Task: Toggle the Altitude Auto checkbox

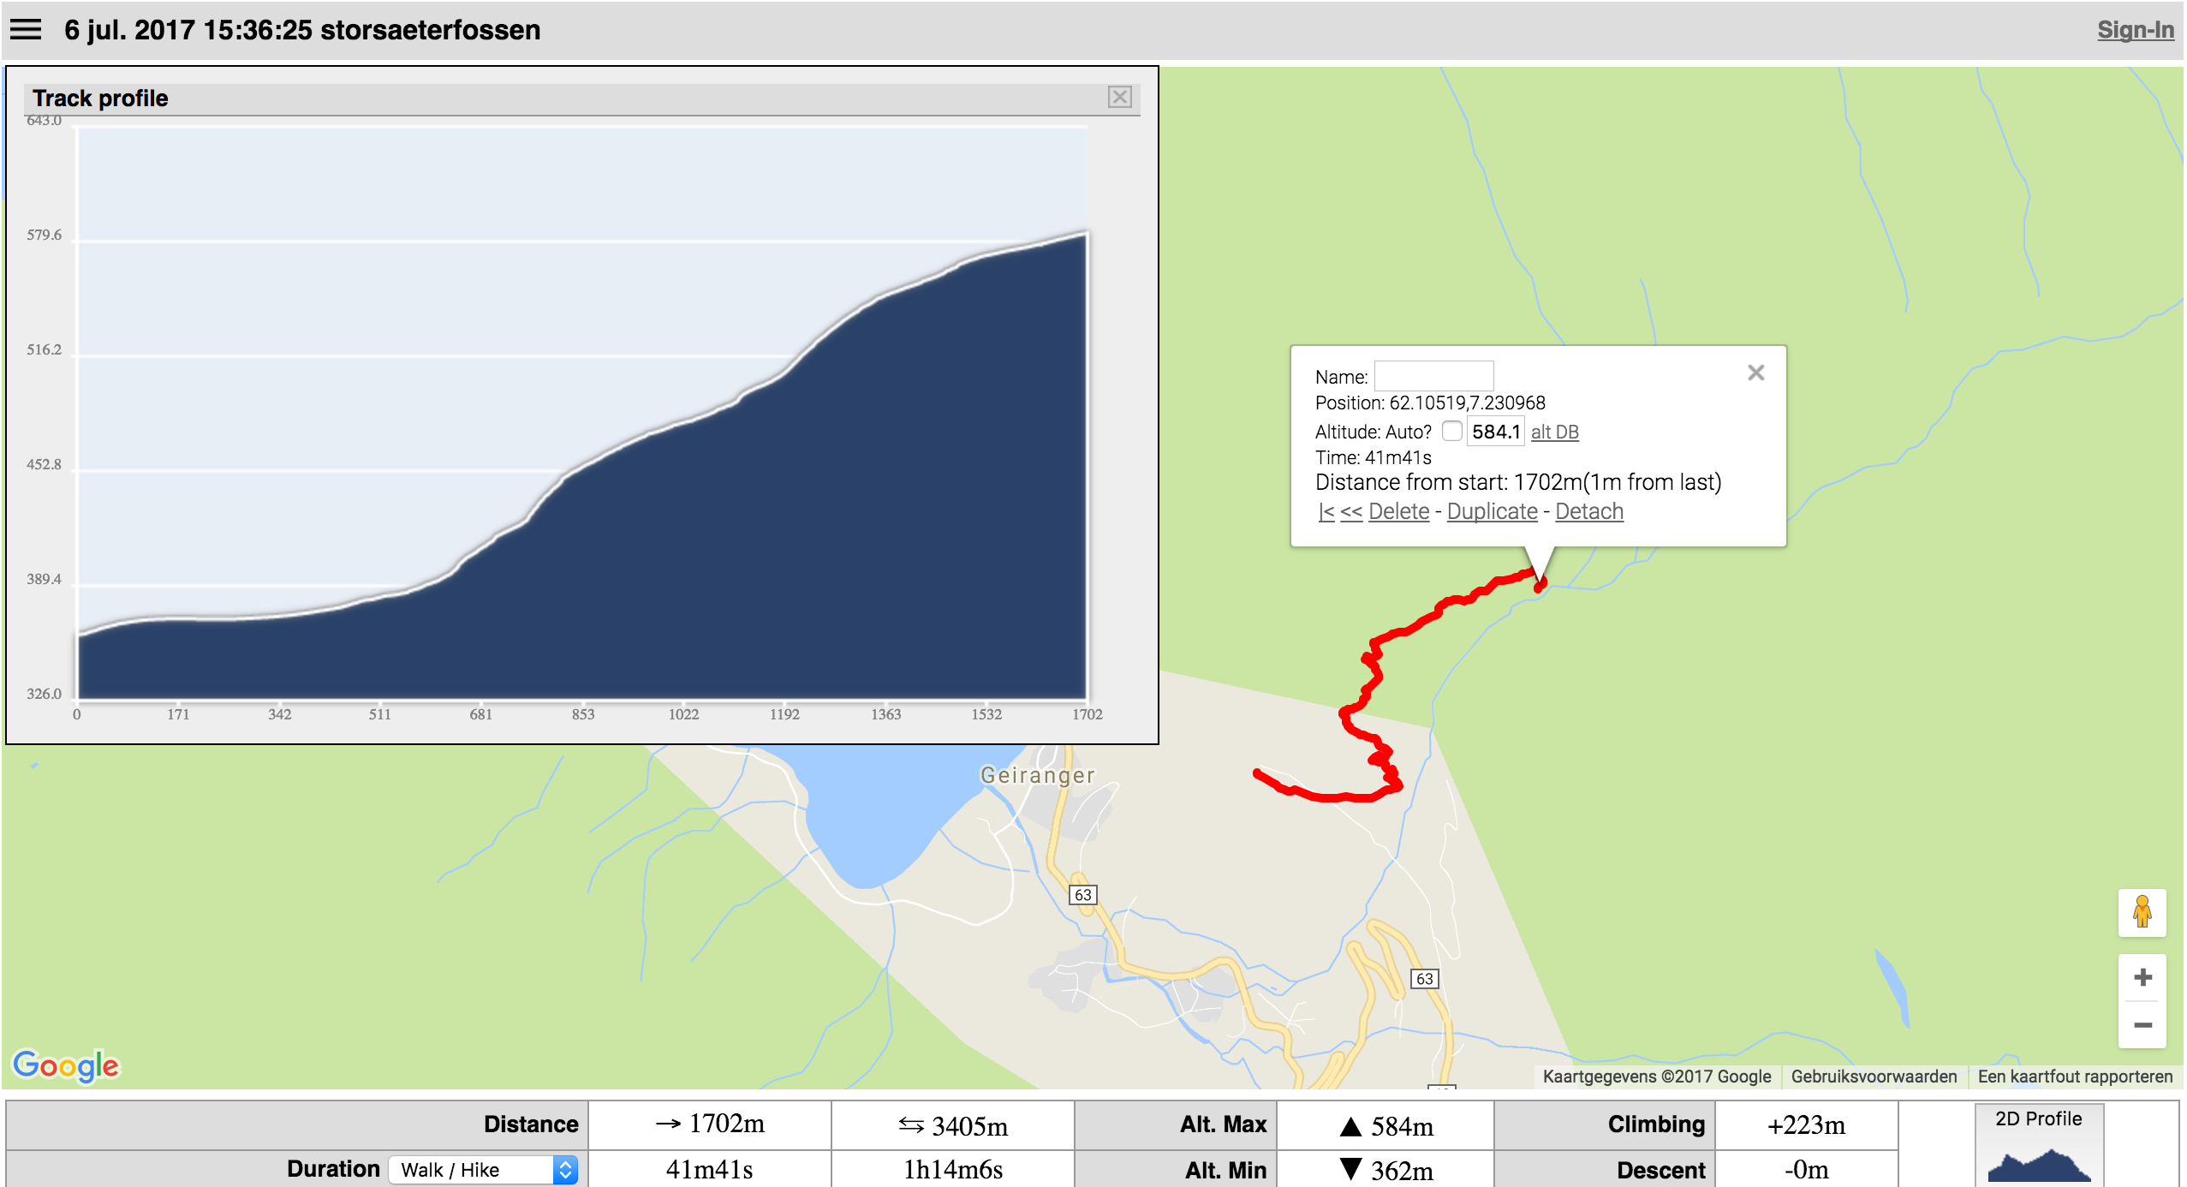Action: [x=1451, y=431]
